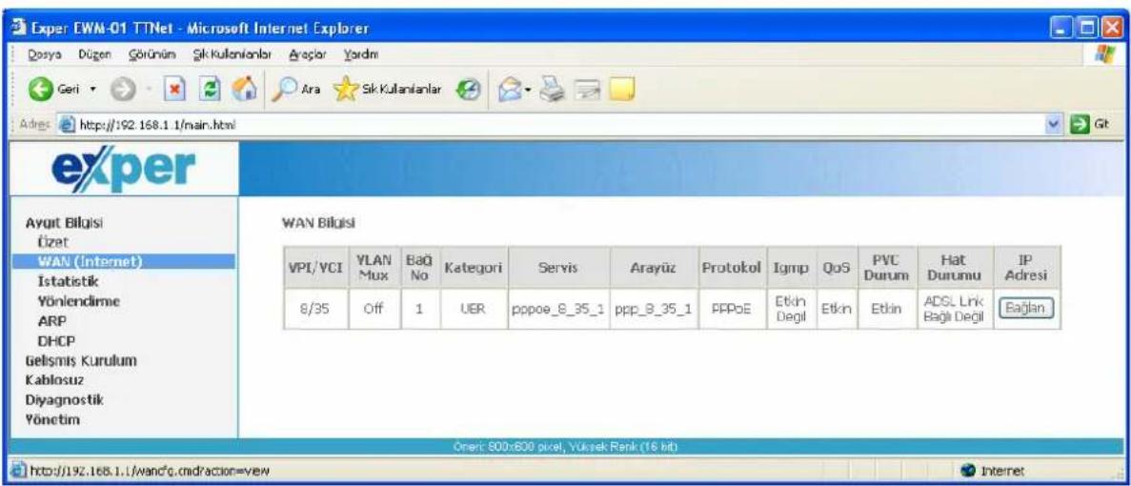1131x486 pixels.
Task: Click the green Git go arrow
Action: tap(1081, 125)
